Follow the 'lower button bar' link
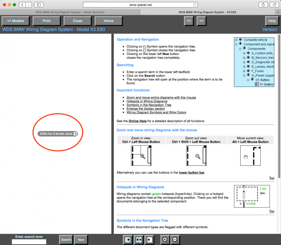Viewport: 281px width, 245px height. [191, 172]
